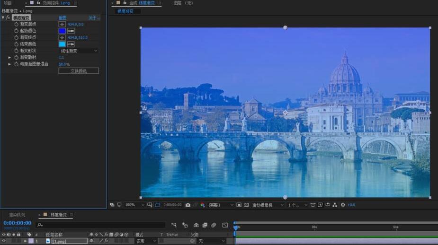The height and width of the screenshot is (245, 438).
Task: Switch to the 项目 panel tab
Action: pyautogui.click(x=8, y=3)
